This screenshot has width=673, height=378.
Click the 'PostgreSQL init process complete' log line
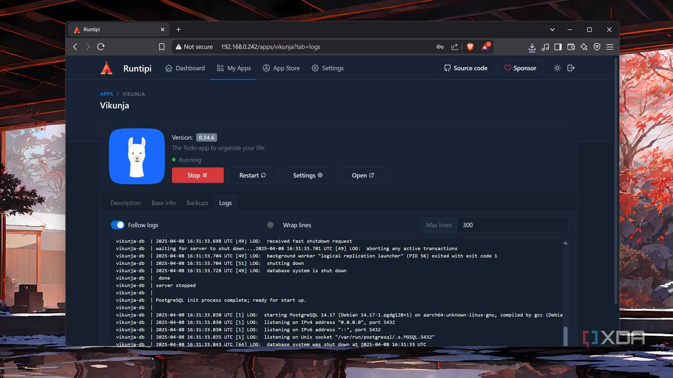coord(231,300)
